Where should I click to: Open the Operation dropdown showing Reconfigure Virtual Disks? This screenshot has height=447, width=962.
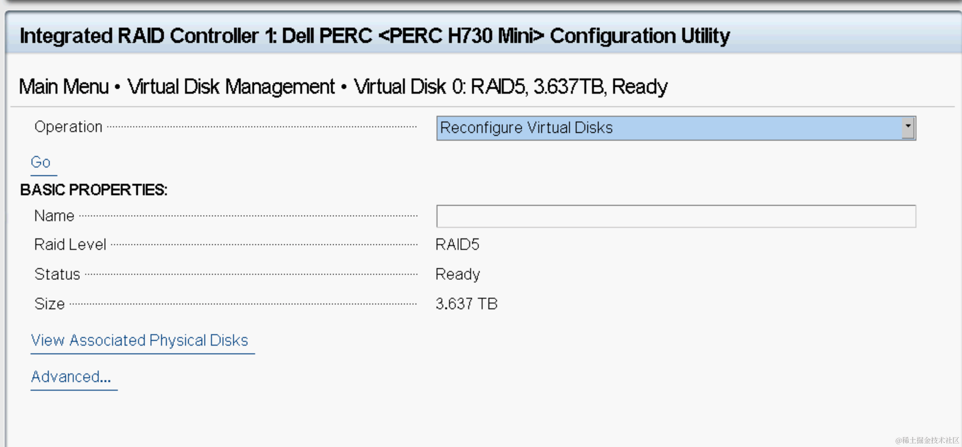click(x=676, y=128)
